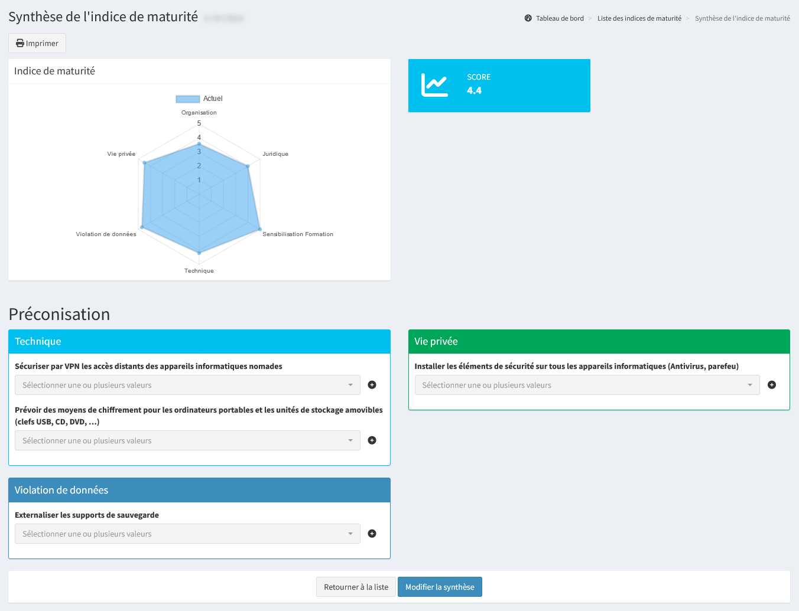This screenshot has height=611, width=799.
Task: Click the Technique panel header
Action: [x=199, y=342]
